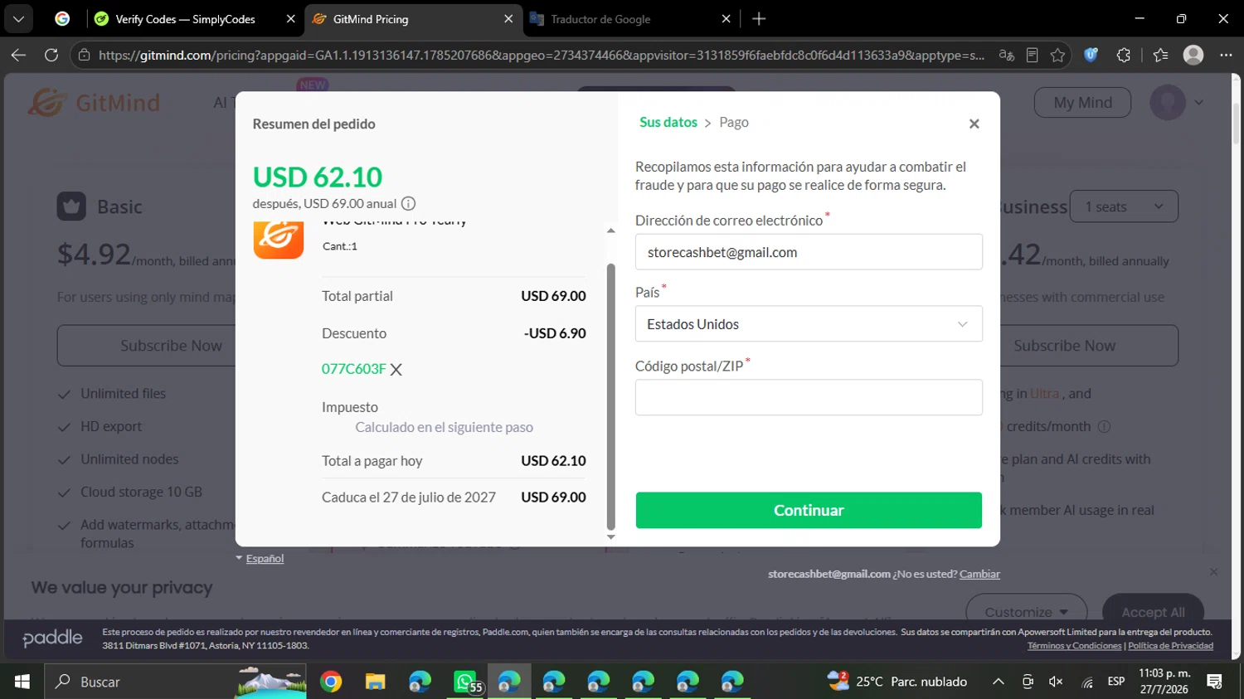Open the País country dropdown
The height and width of the screenshot is (699, 1244).
pyautogui.click(x=809, y=324)
